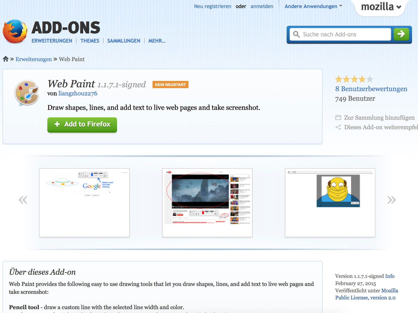
Task: Open the Erweiterungen menu
Action: [x=52, y=41]
